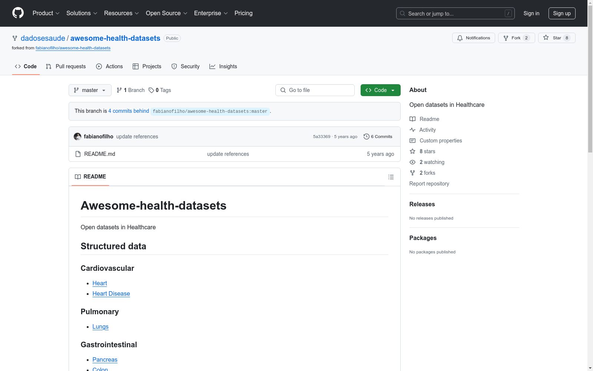Click fabianofilho's avatar image
This screenshot has width=593, height=371.
[x=77, y=137]
